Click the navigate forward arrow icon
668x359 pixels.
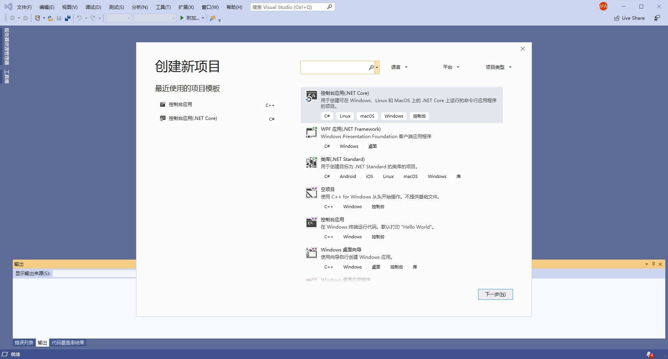coord(26,18)
